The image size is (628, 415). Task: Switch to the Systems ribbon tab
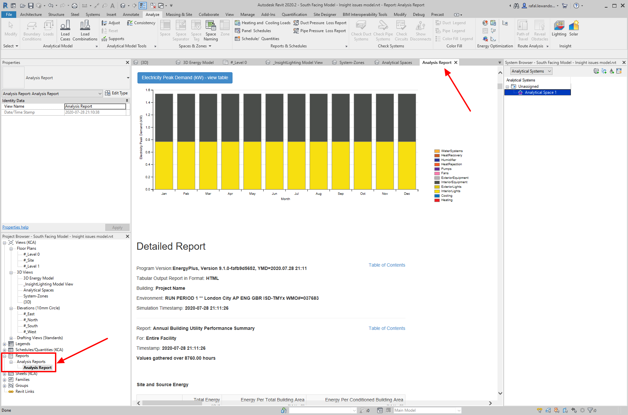click(92, 15)
